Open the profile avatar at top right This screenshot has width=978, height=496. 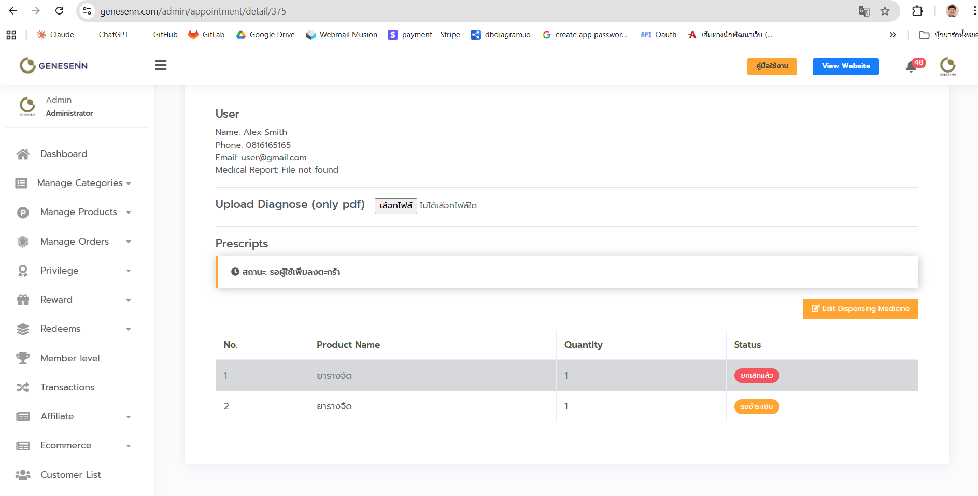[947, 66]
